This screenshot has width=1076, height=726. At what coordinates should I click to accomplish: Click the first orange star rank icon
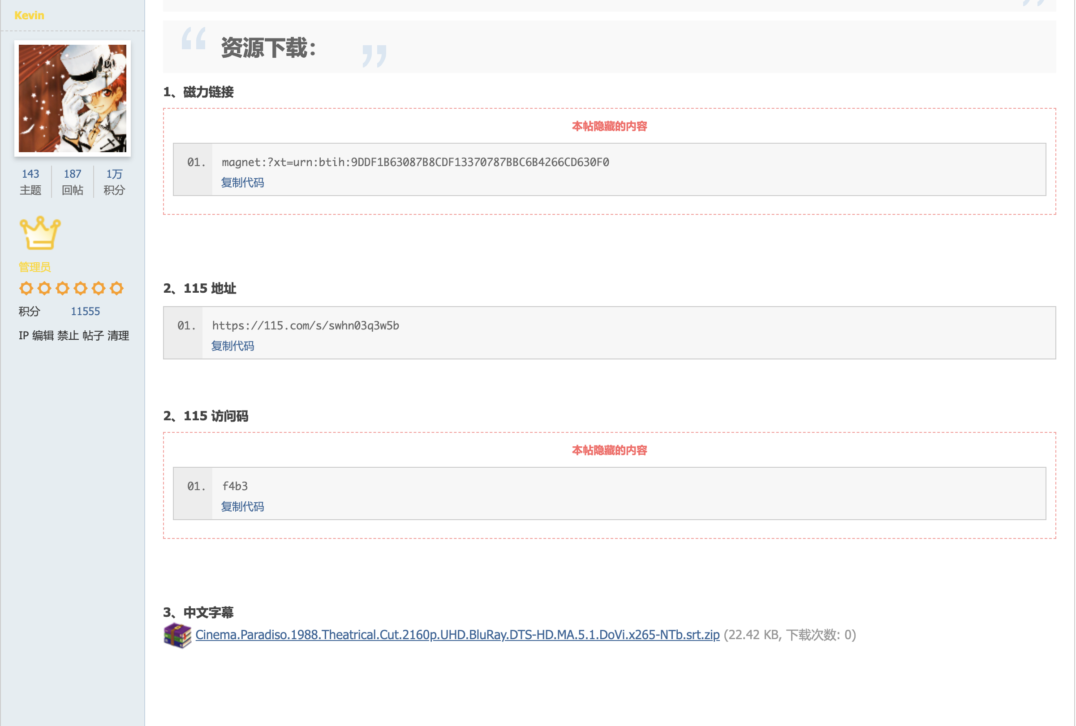(26, 288)
